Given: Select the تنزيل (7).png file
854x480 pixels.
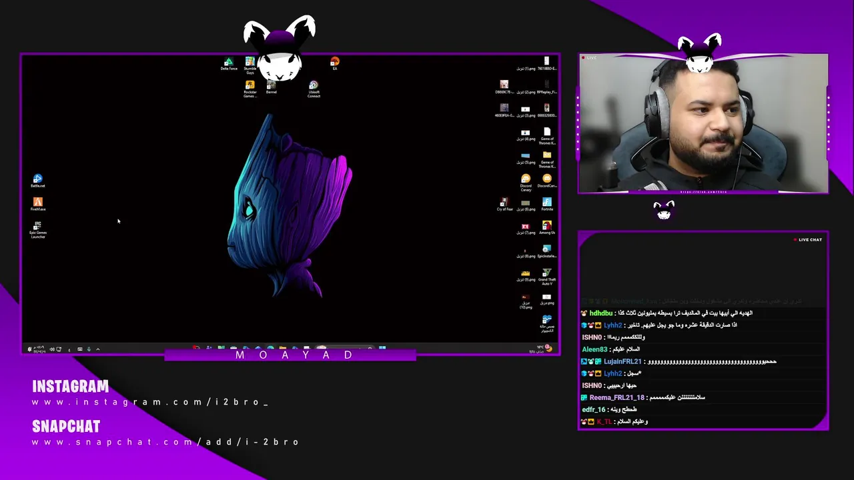Looking at the screenshot, I should click(x=526, y=228).
